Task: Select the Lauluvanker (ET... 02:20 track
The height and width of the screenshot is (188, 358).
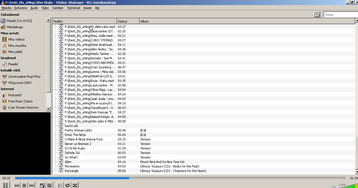Action: click(204, 31)
